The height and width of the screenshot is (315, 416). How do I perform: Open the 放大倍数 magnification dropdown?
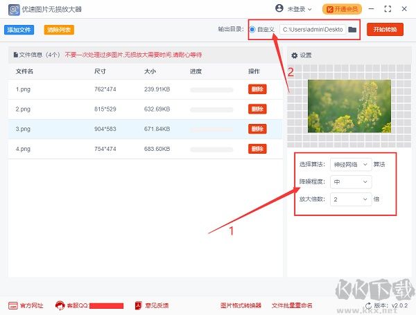tap(351, 199)
